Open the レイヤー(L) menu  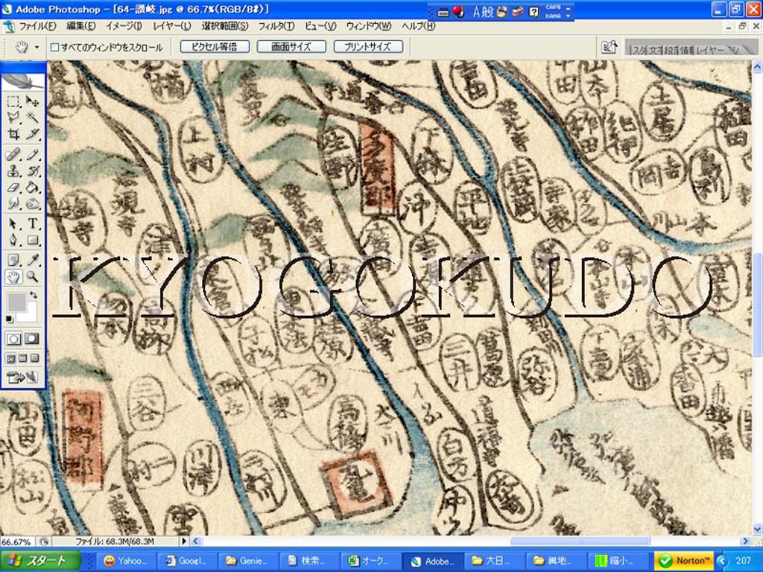coord(171,26)
